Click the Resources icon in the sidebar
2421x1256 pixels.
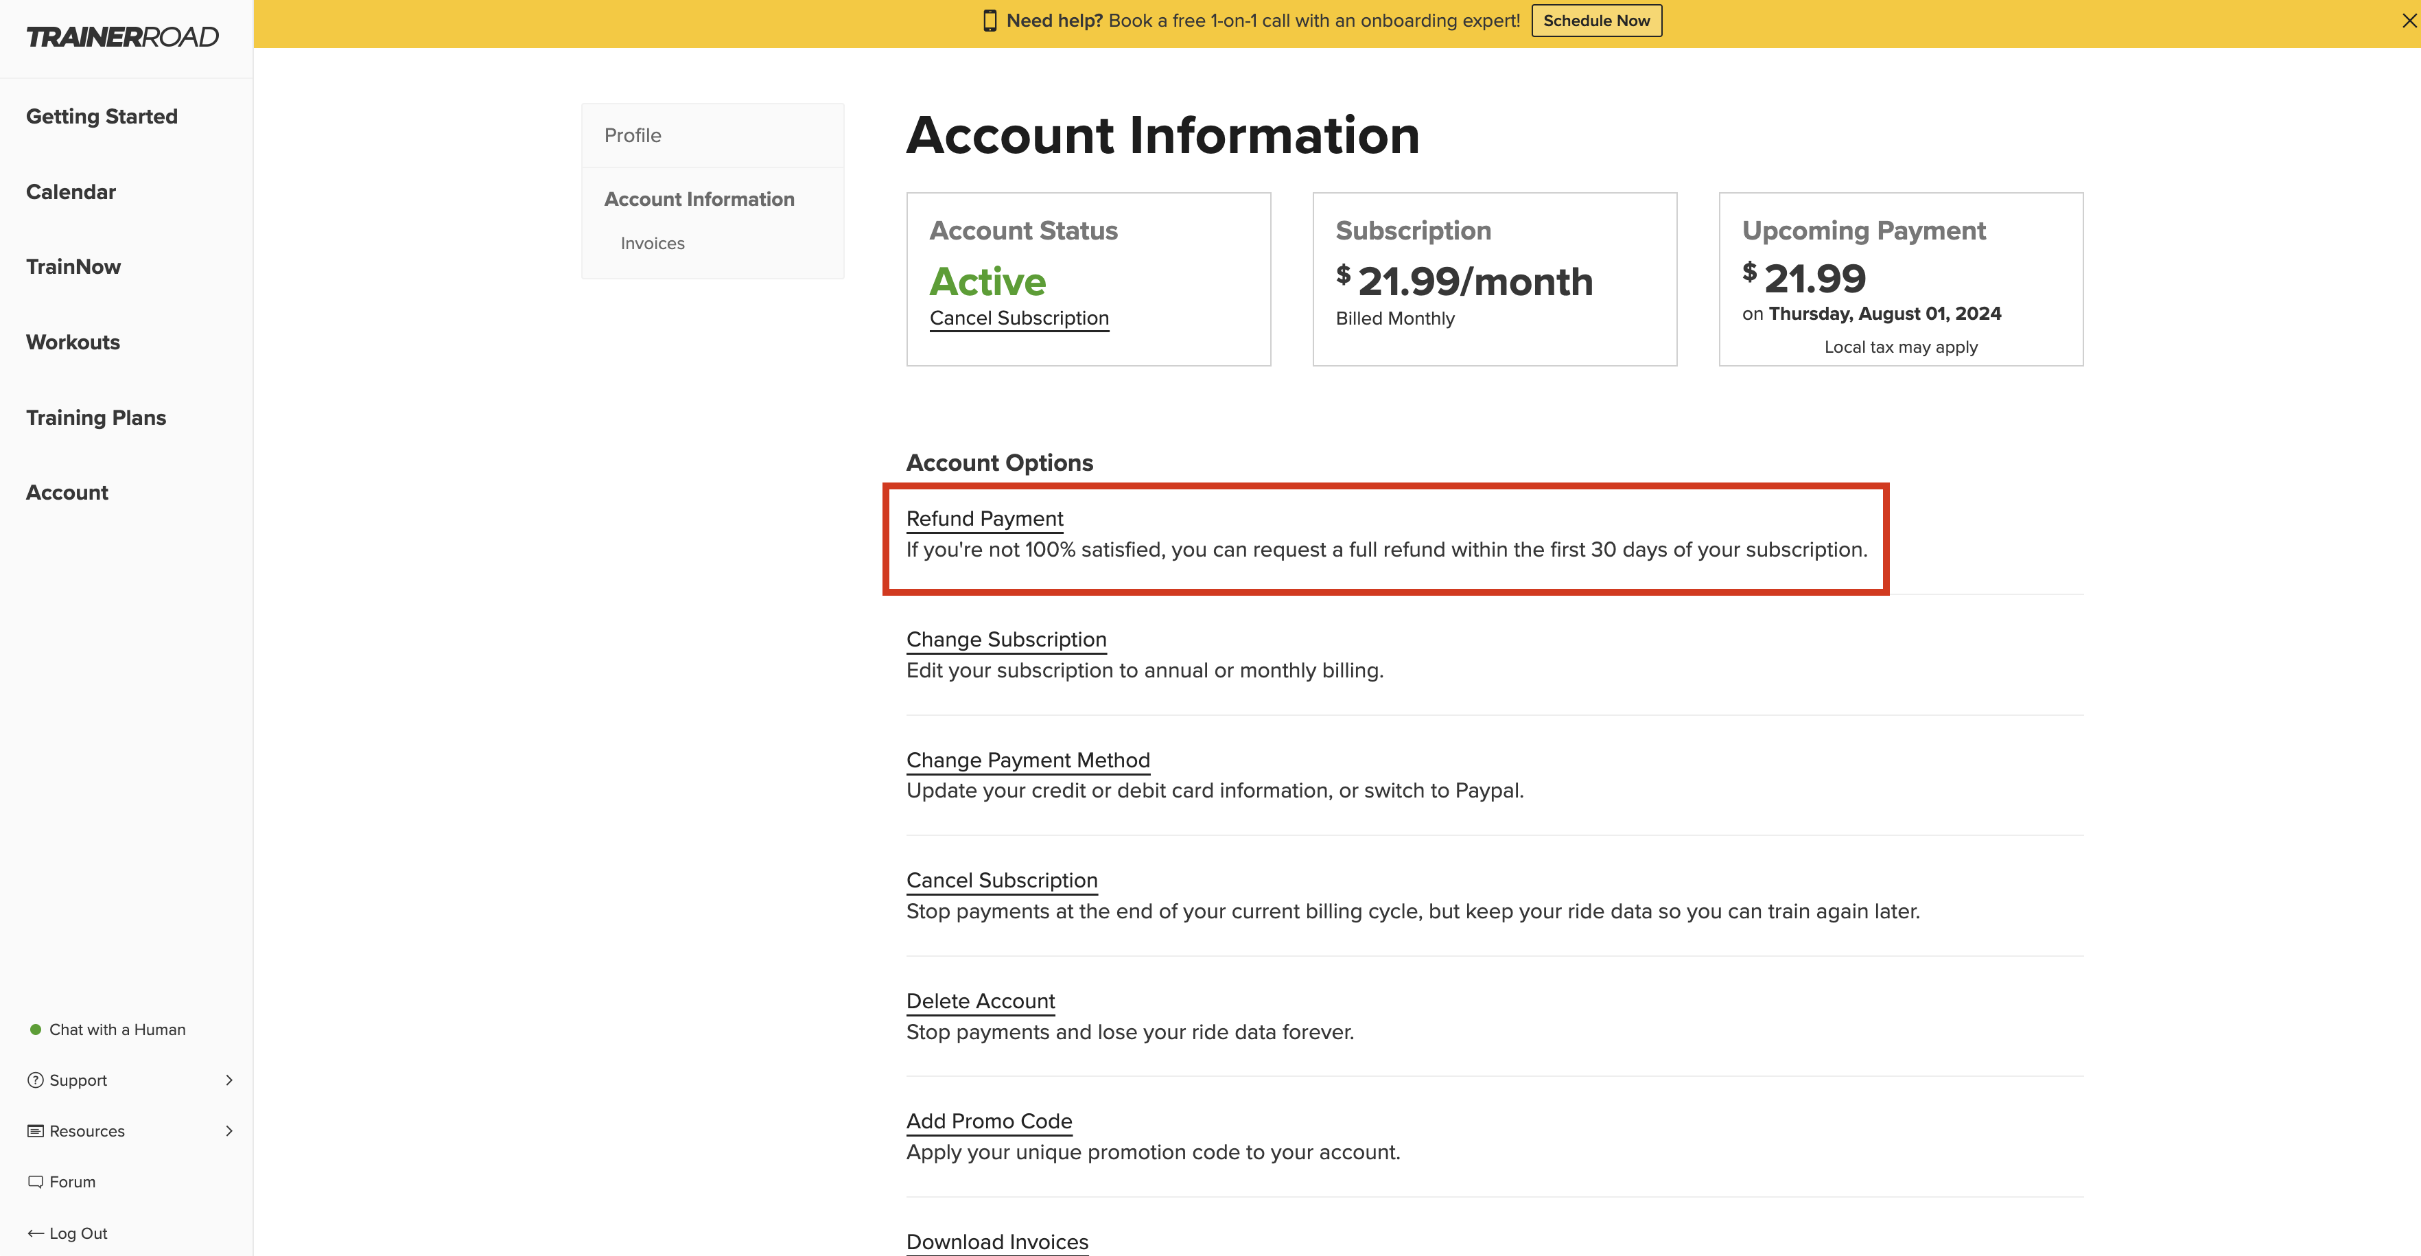pyautogui.click(x=36, y=1131)
